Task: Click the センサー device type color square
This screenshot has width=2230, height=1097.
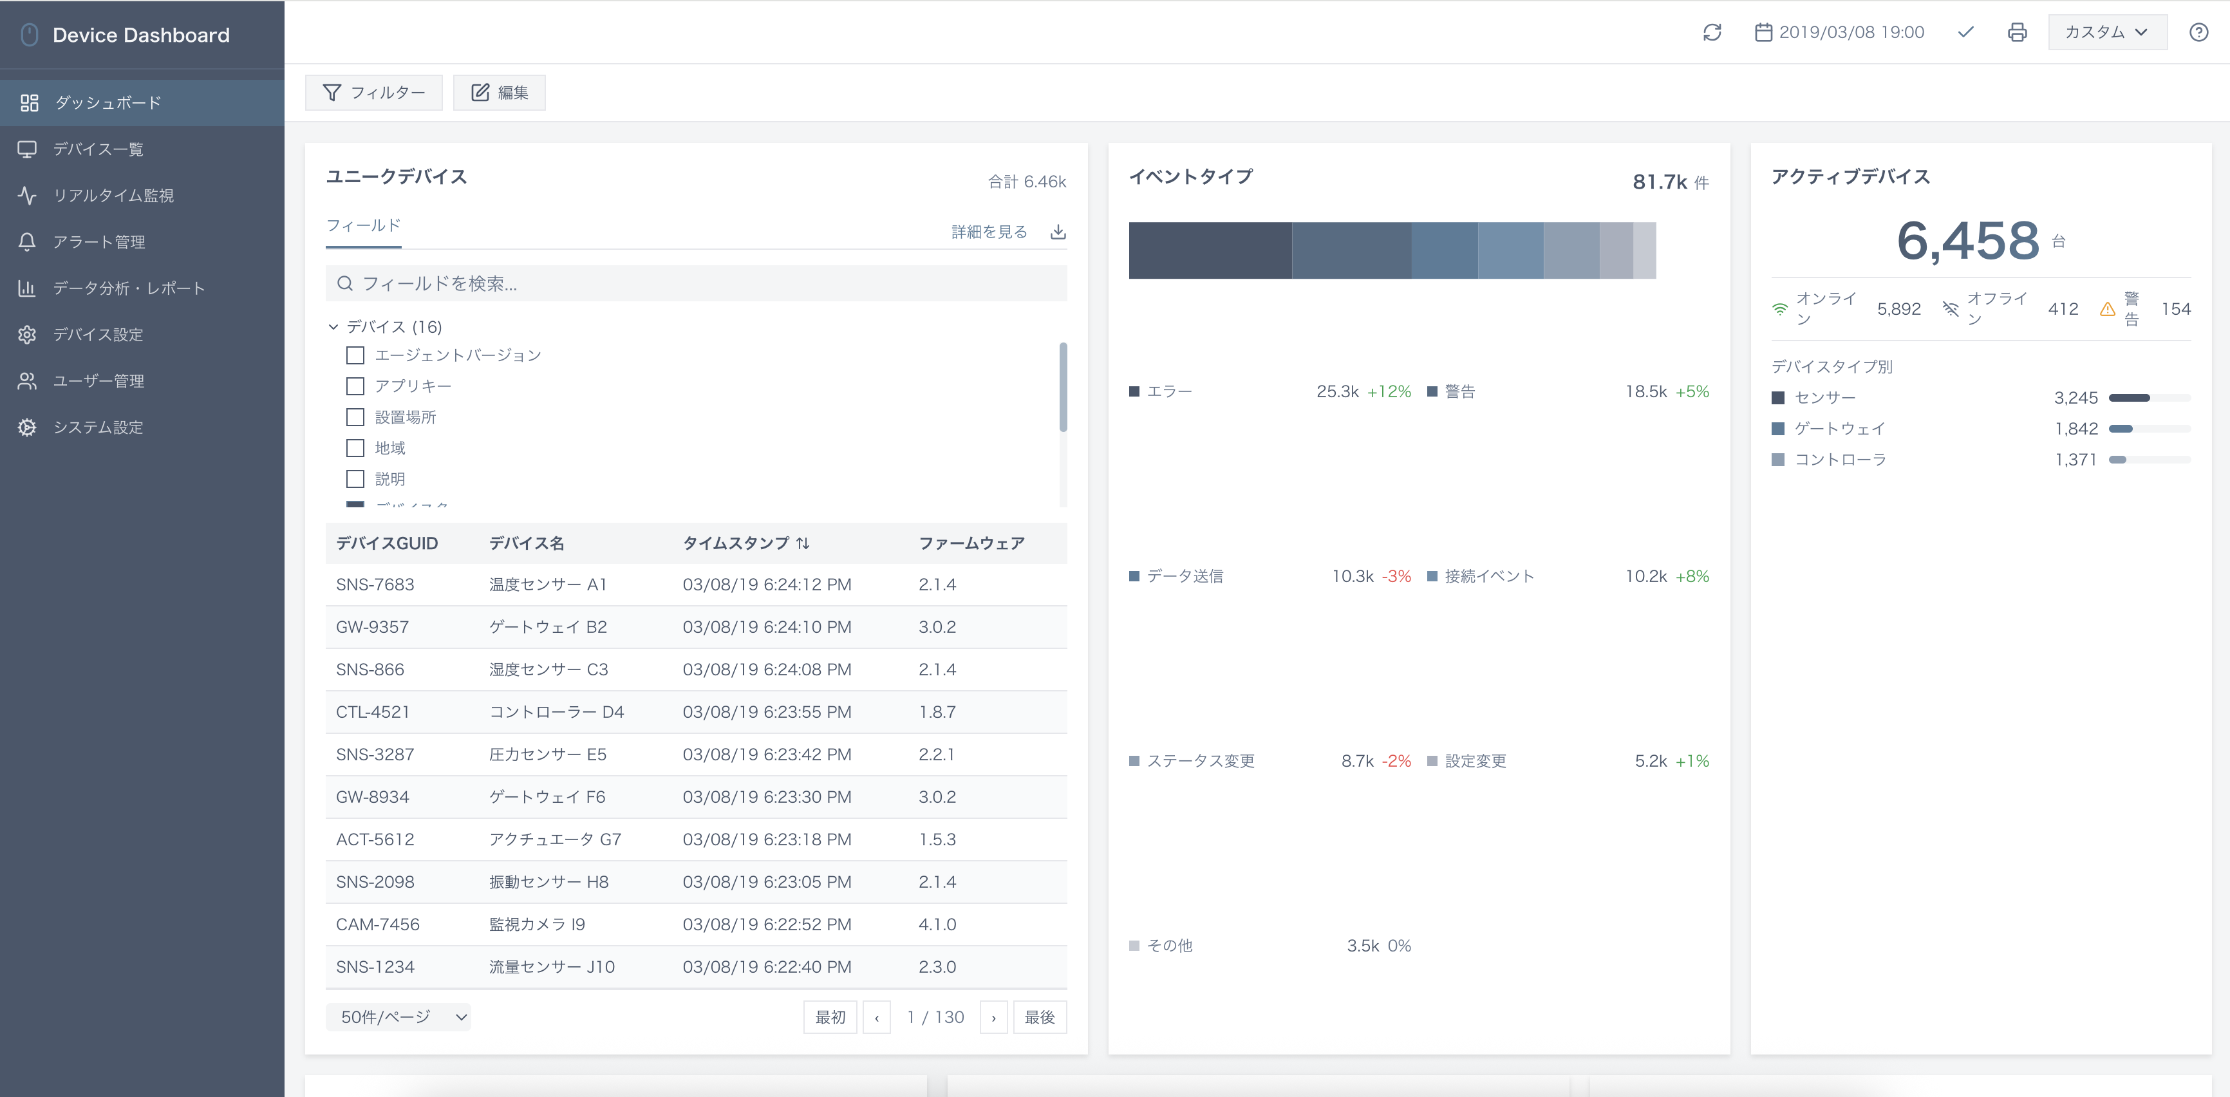Action: [1777, 397]
